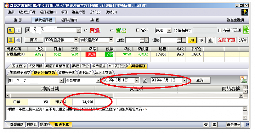The width and height of the screenshot is (255, 133).
Task: Click into the 口數 quantity field
Action: tap(133, 40)
